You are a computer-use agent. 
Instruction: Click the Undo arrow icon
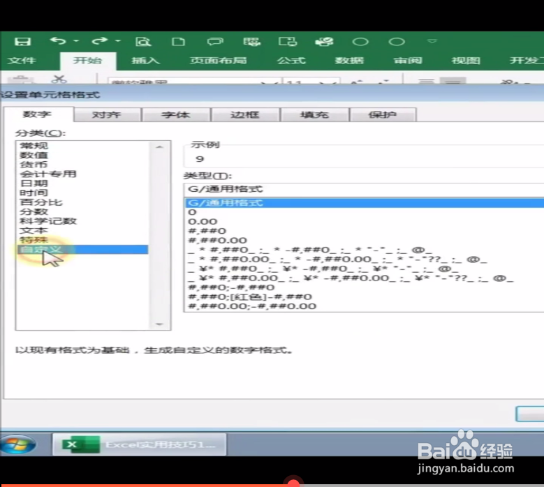coord(58,41)
